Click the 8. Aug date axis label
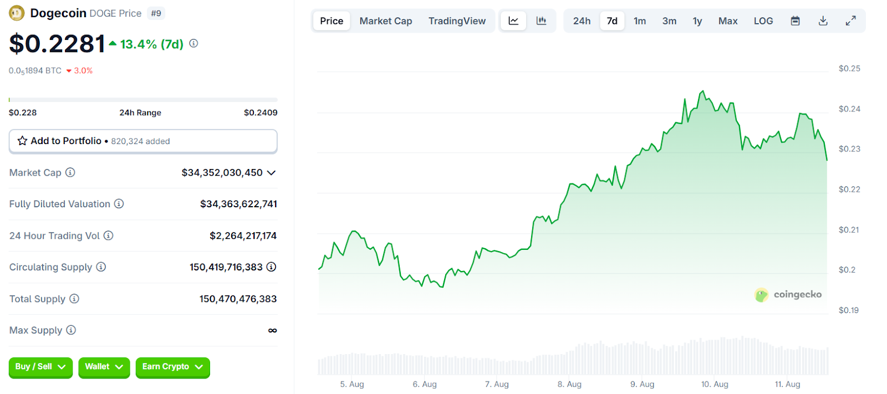This screenshot has width=887, height=394. coord(569,384)
